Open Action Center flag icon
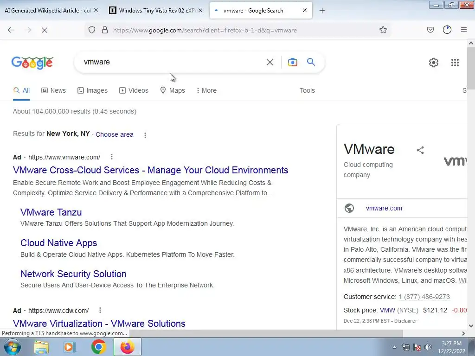This screenshot has width=475, height=356. pos(417,347)
